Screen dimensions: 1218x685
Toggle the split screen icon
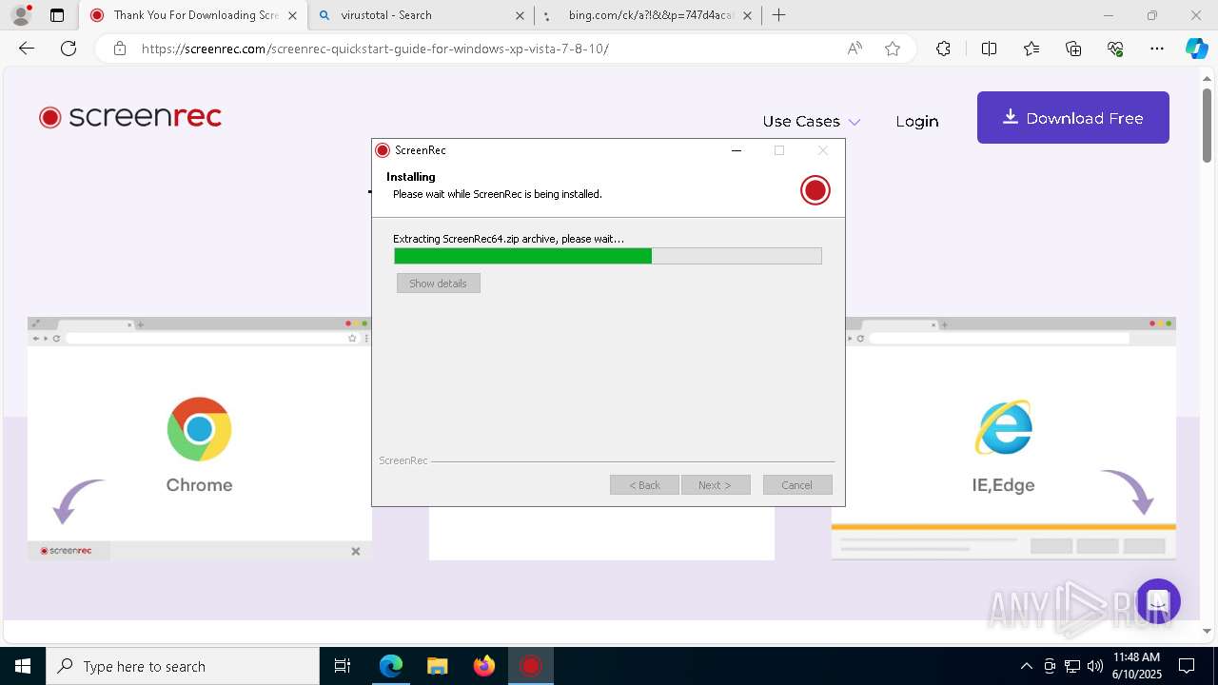[x=989, y=49]
